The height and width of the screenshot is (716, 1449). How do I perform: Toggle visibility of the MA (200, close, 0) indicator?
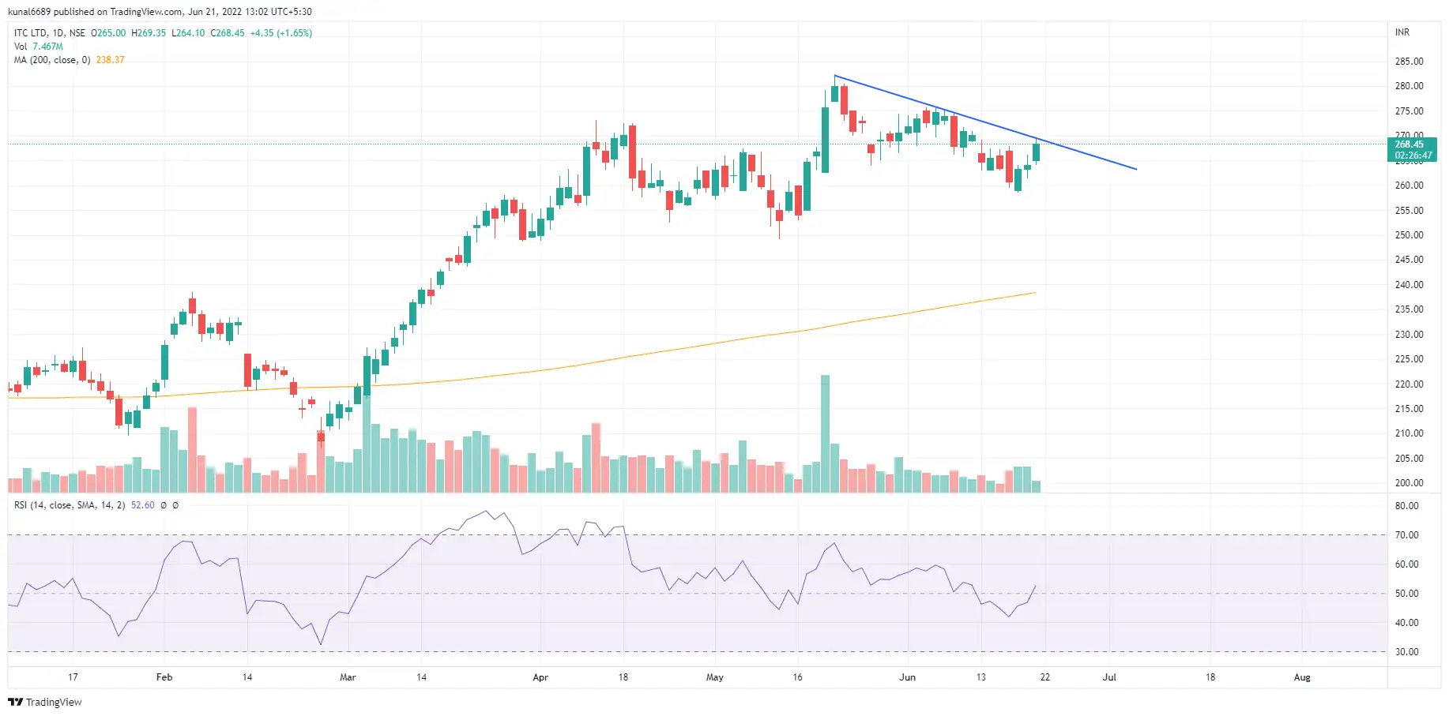pyautogui.click(x=49, y=59)
